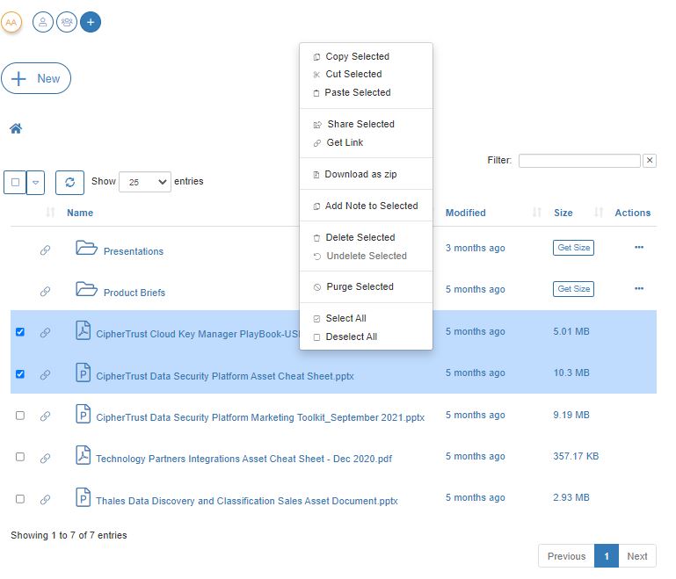The width and height of the screenshot is (676, 579).
Task: Get Size for Product Briefs folder
Action: tap(573, 289)
